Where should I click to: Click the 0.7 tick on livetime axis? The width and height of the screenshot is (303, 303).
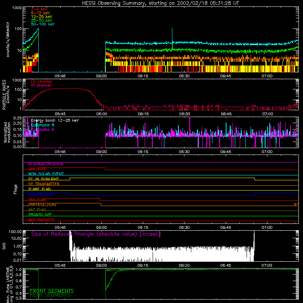(x=19, y=287)
